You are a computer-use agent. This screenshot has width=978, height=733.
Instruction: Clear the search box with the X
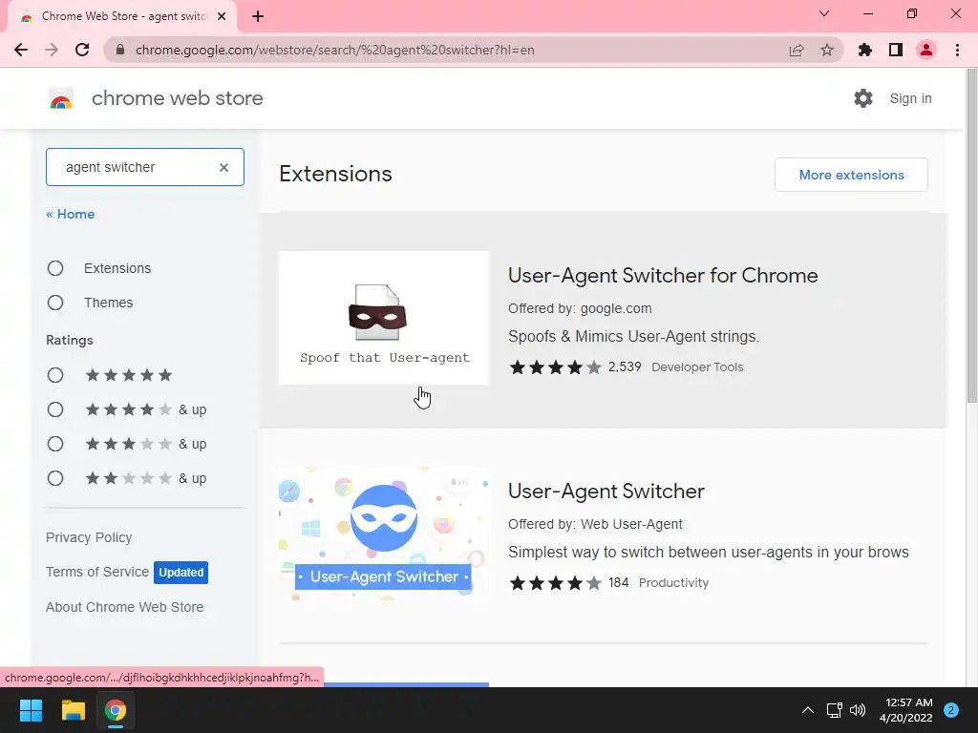coord(223,167)
